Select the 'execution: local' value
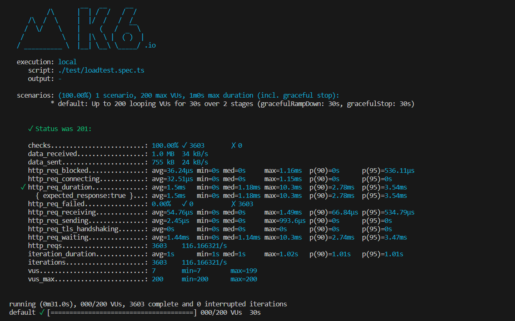 (67, 62)
